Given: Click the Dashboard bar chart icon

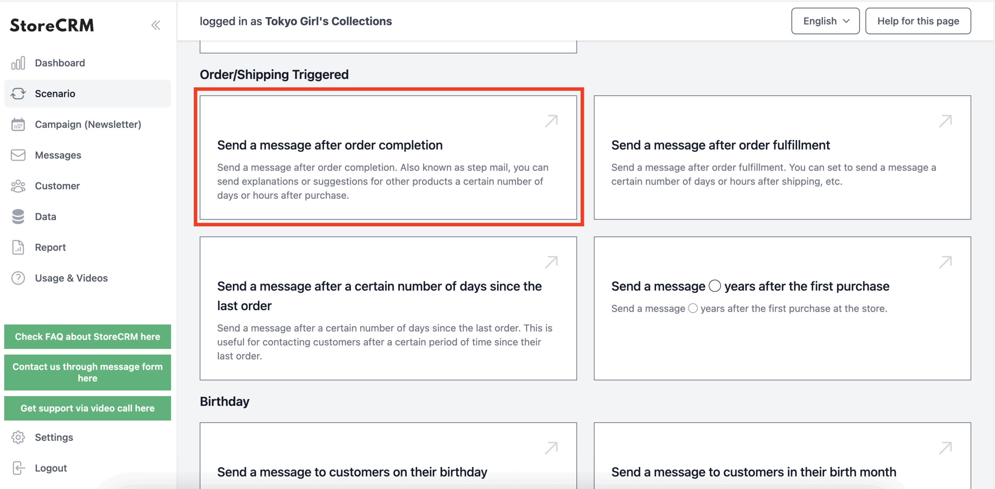Looking at the screenshot, I should [x=18, y=63].
